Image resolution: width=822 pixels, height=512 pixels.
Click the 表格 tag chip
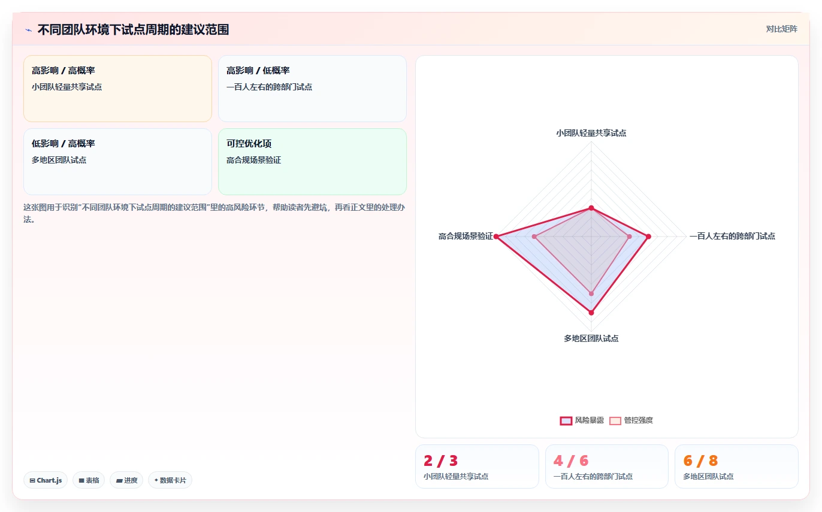click(x=89, y=480)
